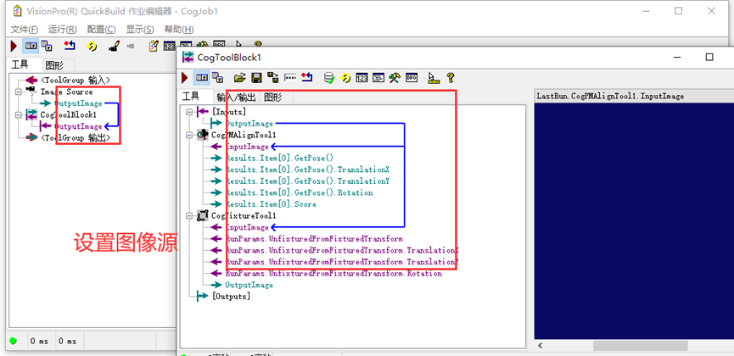Open file via folder icon in CogToolBlock1
The height and width of the screenshot is (356, 734).
239,78
